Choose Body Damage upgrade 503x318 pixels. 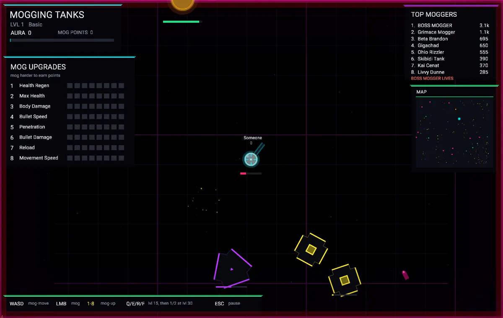[67, 106]
